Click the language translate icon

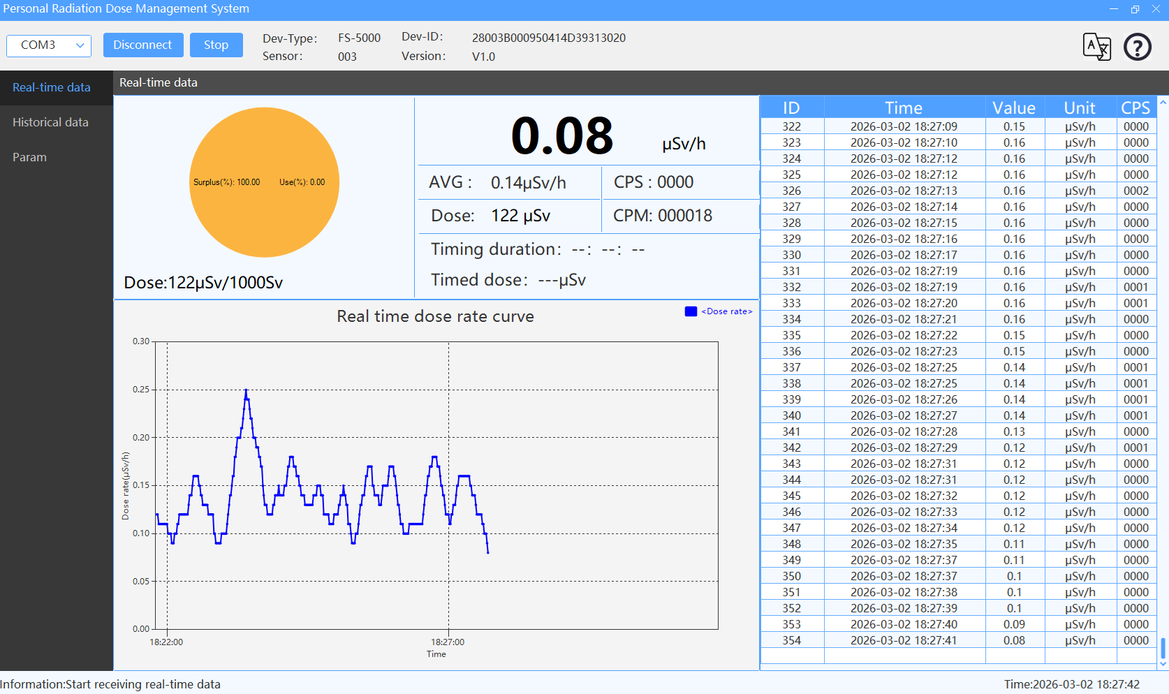[x=1096, y=47]
